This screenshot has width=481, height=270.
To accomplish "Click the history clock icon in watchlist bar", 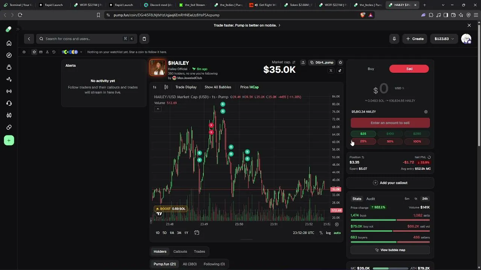I will point(54,52).
